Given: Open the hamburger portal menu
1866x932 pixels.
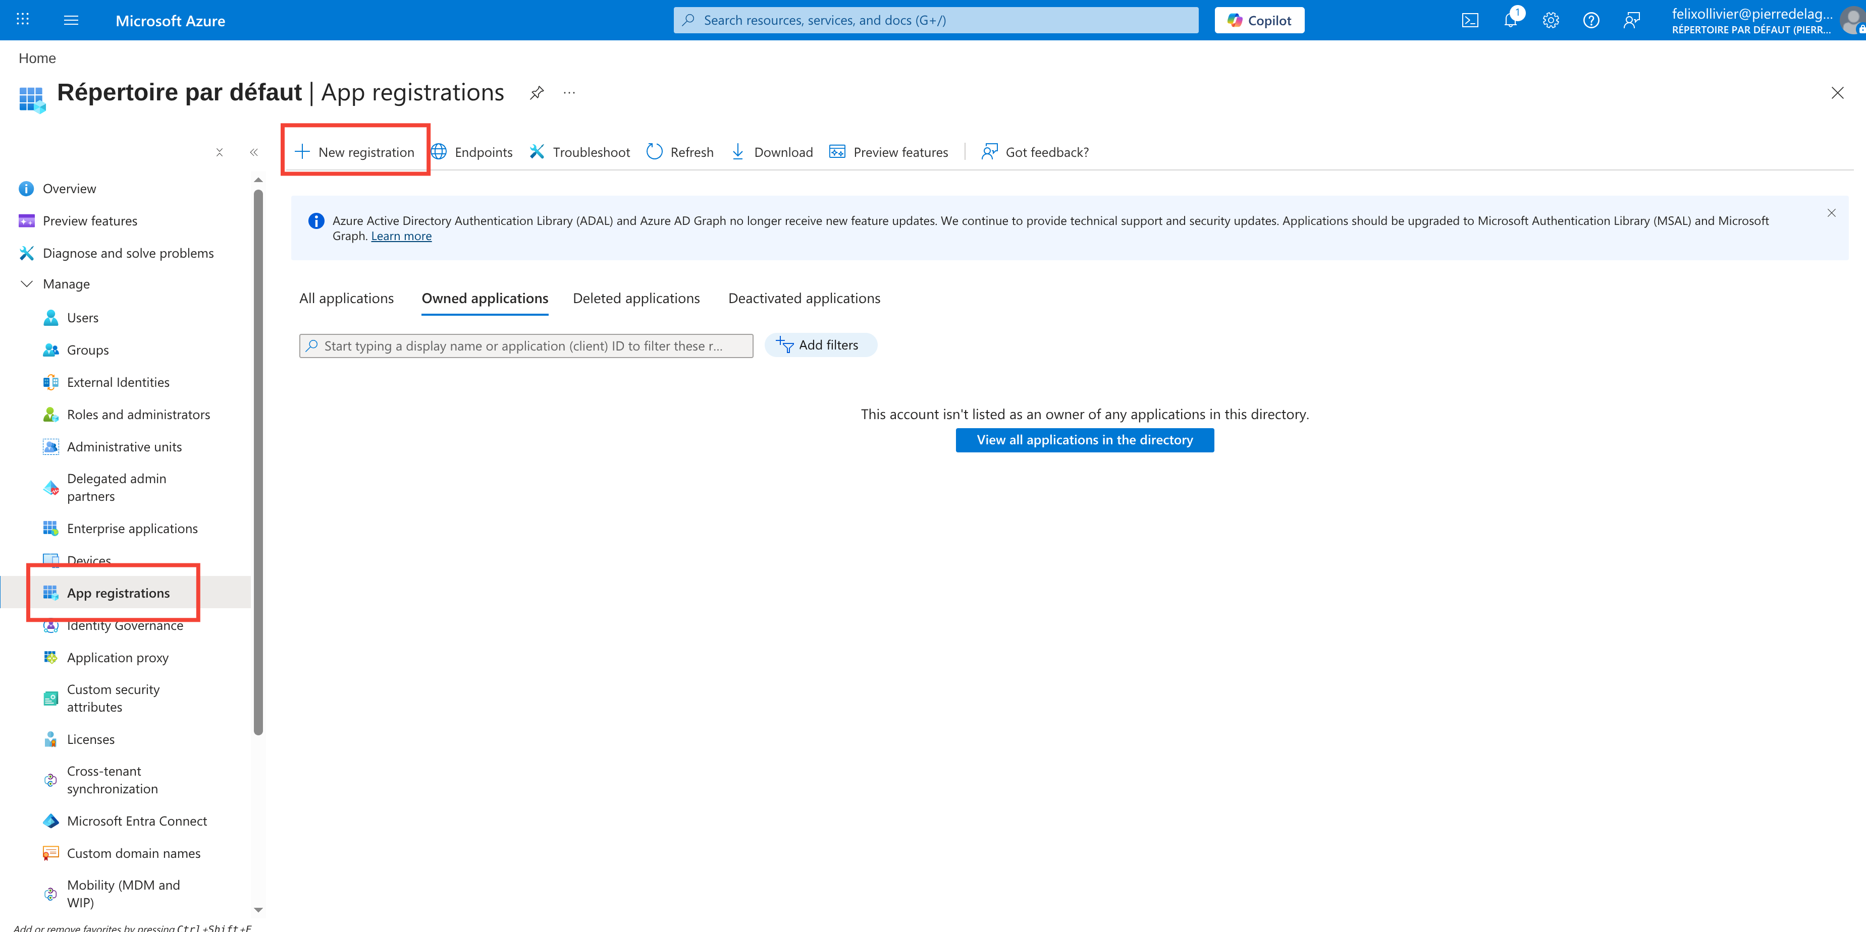Looking at the screenshot, I should pos(71,20).
